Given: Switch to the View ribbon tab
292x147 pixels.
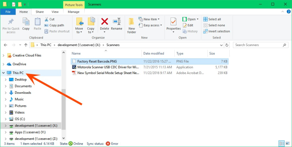Looking at the screenshot, I should click(x=55, y=12).
